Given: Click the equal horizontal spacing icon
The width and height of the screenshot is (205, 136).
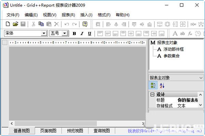Looking at the screenshot, I should point(193,24).
